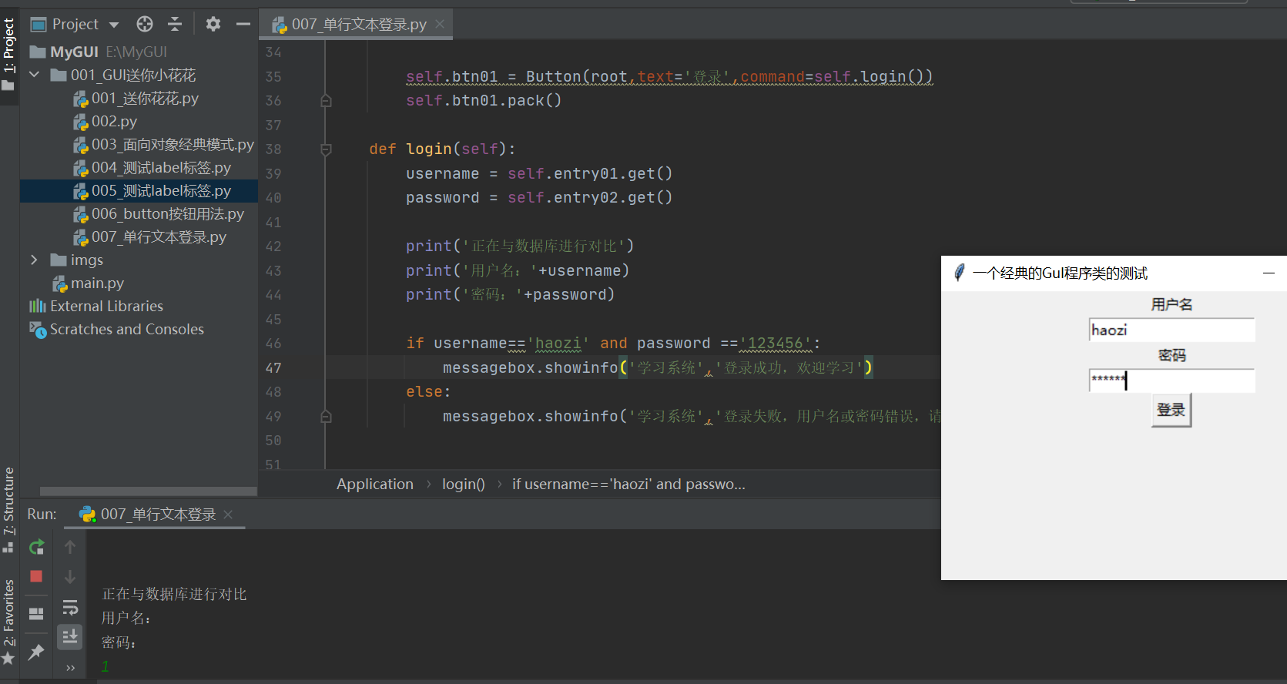The width and height of the screenshot is (1287, 684).
Task: Click the fold marker at line 49
Action: pyautogui.click(x=326, y=417)
